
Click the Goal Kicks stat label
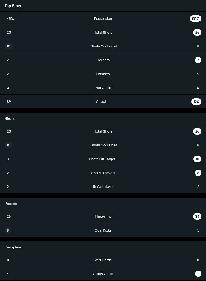tap(103, 230)
